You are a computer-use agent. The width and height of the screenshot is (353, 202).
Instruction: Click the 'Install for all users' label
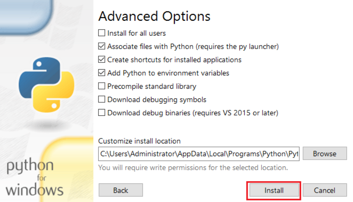click(x=136, y=33)
